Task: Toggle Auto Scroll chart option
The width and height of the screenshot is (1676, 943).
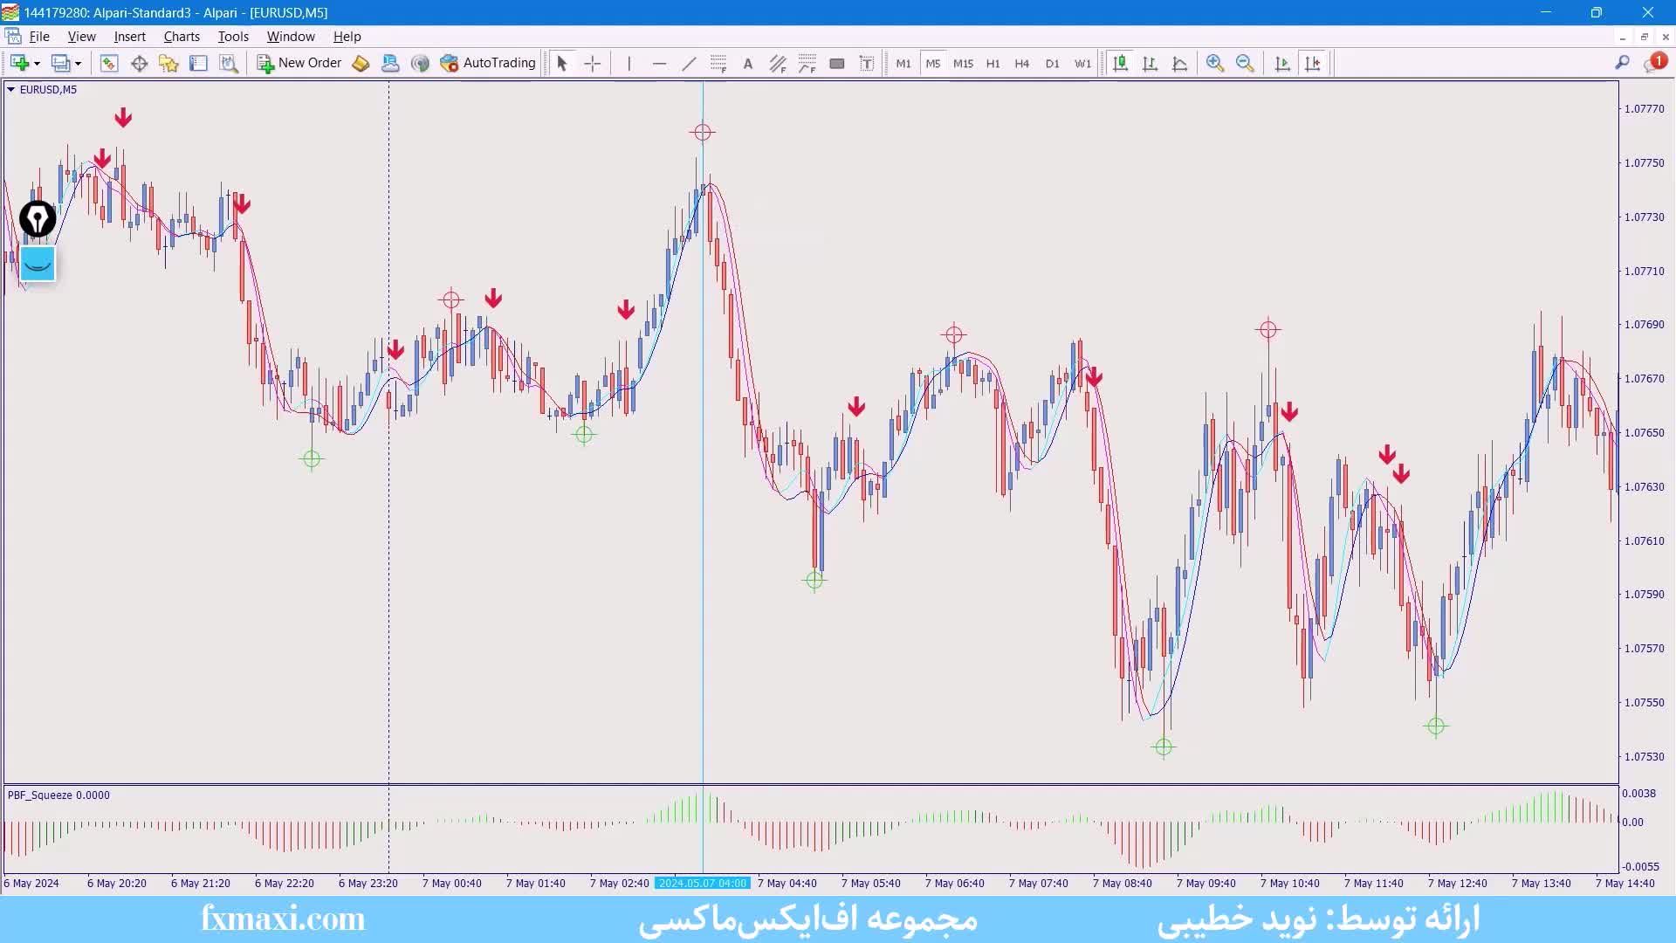Action: click(x=1282, y=63)
